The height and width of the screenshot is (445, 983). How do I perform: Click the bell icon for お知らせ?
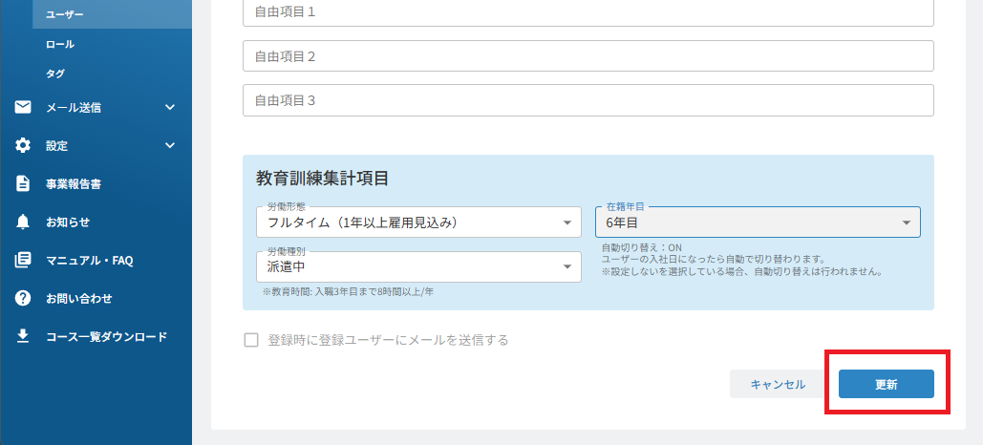tap(23, 222)
